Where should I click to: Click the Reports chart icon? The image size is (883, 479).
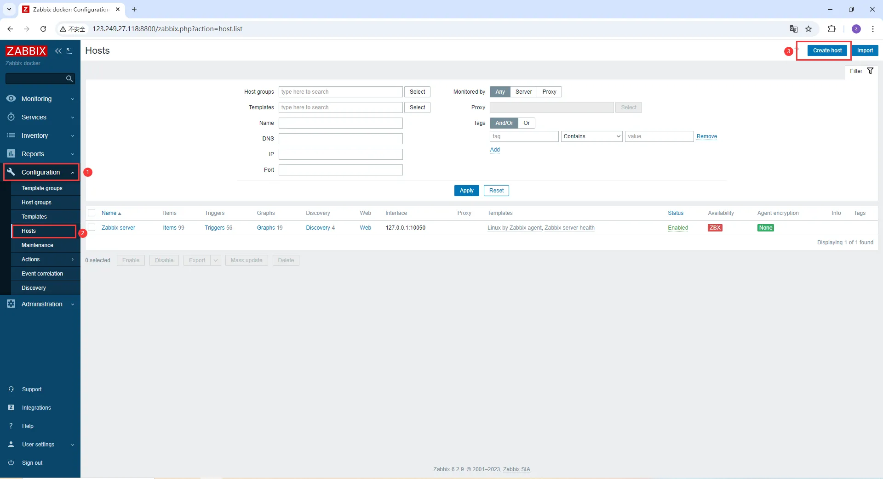coord(11,154)
